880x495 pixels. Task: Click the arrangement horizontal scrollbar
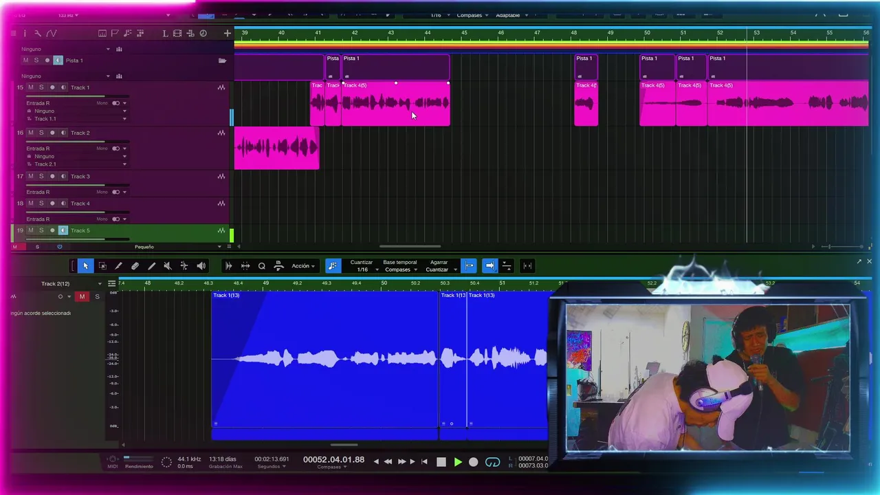(x=410, y=247)
